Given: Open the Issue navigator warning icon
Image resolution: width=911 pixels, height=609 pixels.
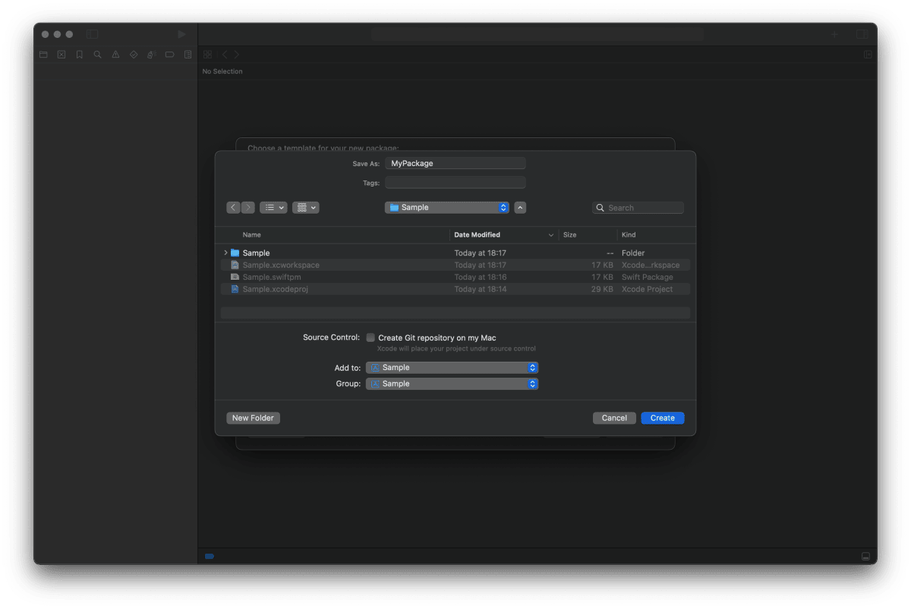Looking at the screenshot, I should point(115,55).
